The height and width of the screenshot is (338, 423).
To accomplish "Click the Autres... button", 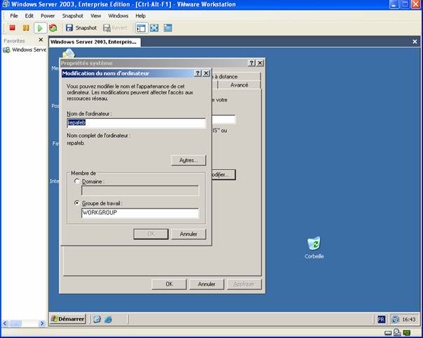I will pos(188,160).
